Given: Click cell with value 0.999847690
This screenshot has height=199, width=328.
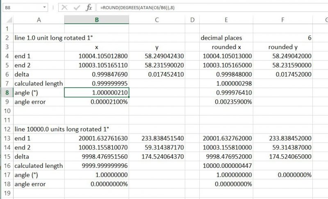Looking at the screenshot, I should 97,75.
